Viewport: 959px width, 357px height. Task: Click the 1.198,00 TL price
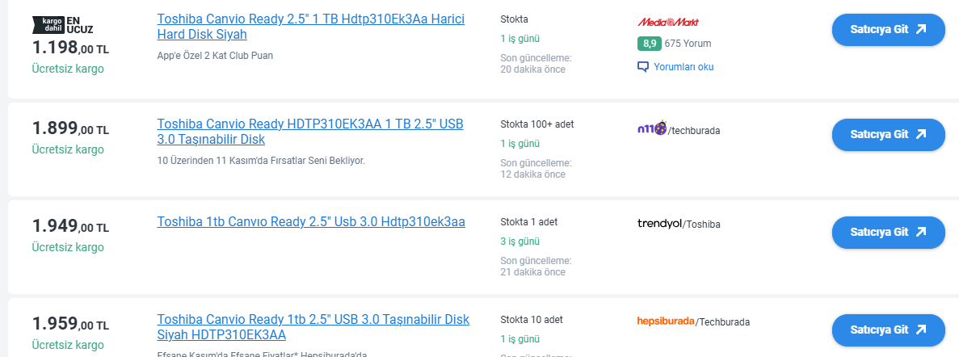point(70,48)
